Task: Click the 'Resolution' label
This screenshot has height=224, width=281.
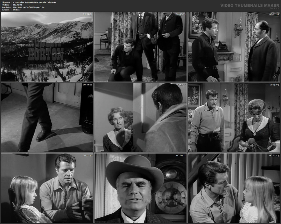Action: tap(6, 7)
